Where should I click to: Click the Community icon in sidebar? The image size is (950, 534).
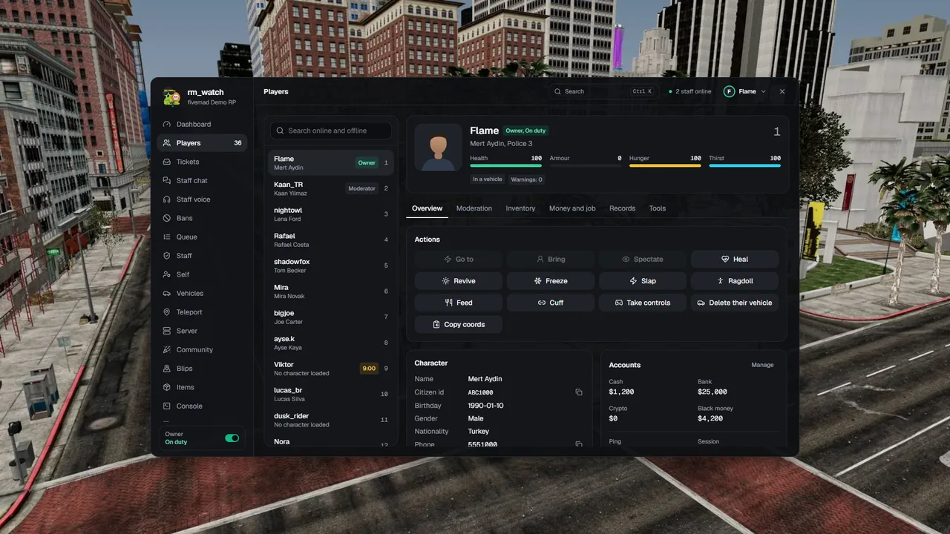click(167, 349)
